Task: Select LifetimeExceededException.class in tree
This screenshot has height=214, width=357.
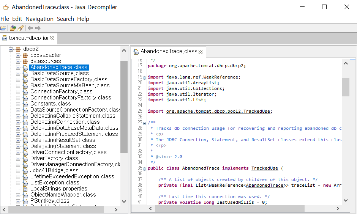Action: 72,177
